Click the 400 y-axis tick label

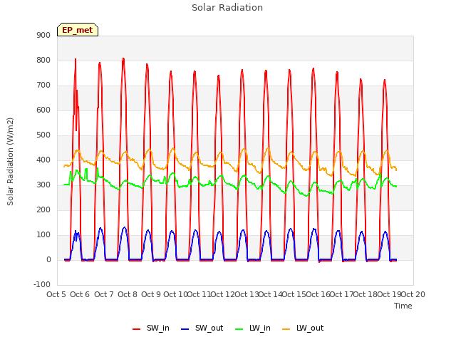(43, 160)
